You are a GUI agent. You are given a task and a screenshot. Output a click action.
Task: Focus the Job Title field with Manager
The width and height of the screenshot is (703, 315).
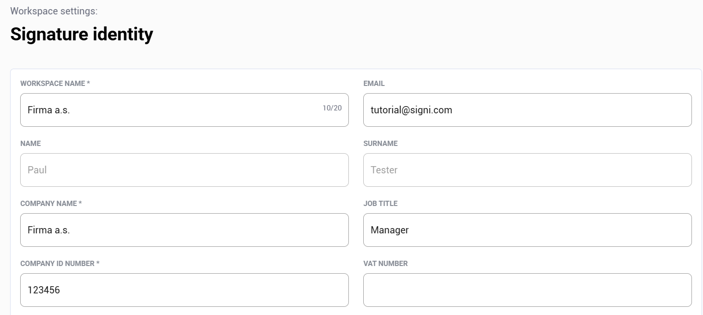point(527,230)
